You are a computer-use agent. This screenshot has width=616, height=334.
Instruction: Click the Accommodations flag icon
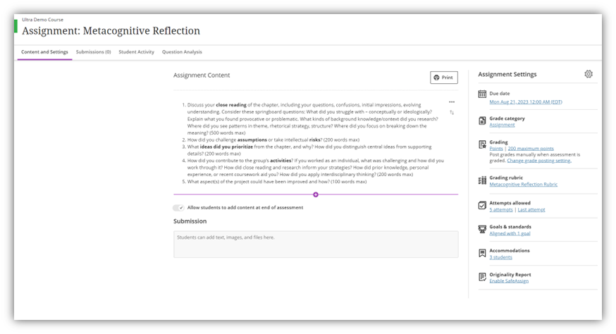coord(482,253)
